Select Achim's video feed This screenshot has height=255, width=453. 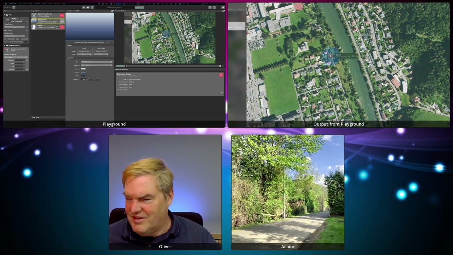[x=288, y=192]
